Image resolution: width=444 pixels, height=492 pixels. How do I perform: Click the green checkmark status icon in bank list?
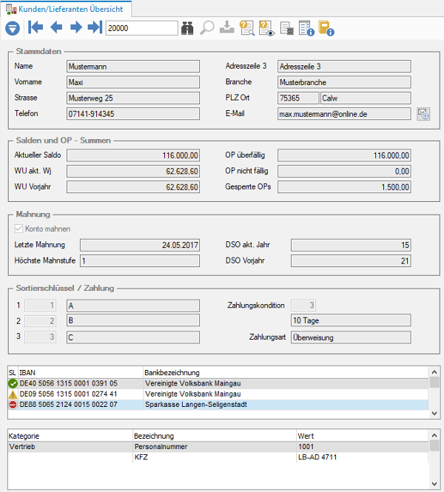tap(13, 383)
